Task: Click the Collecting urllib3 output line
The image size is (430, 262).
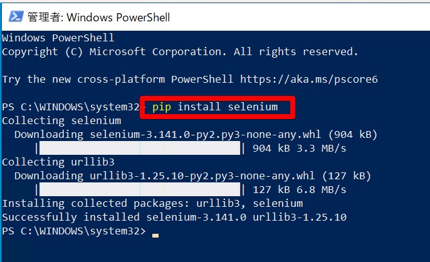Action: tap(58, 162)
